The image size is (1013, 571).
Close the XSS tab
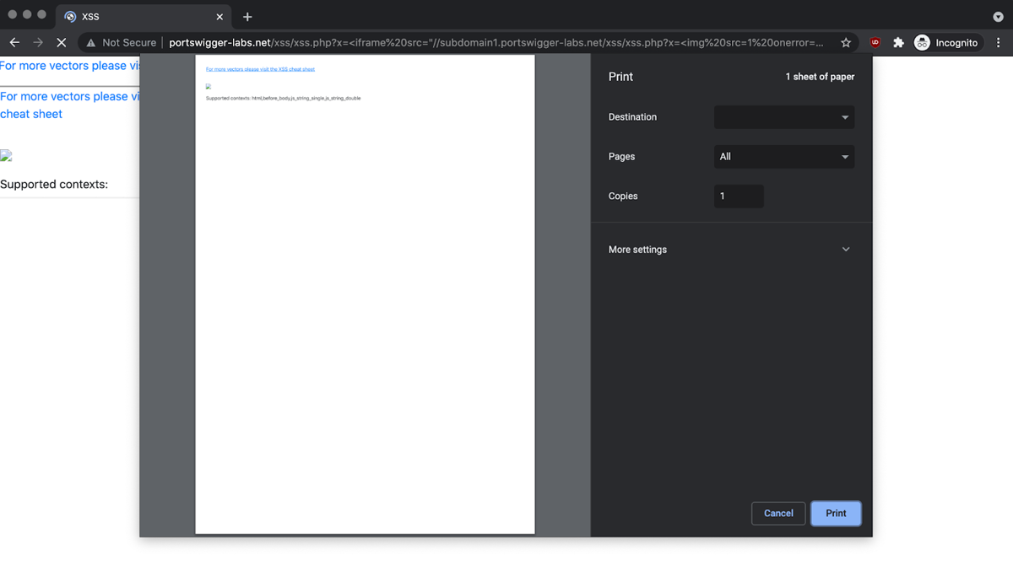tap(219, 17)
